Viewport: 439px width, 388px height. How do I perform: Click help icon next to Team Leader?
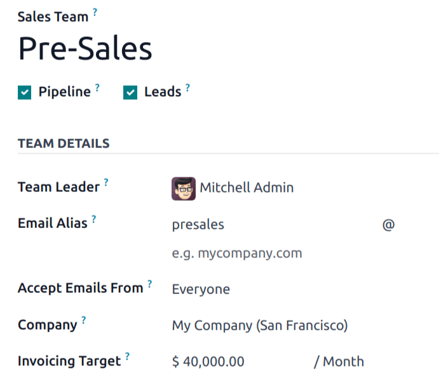pos(106,183)
